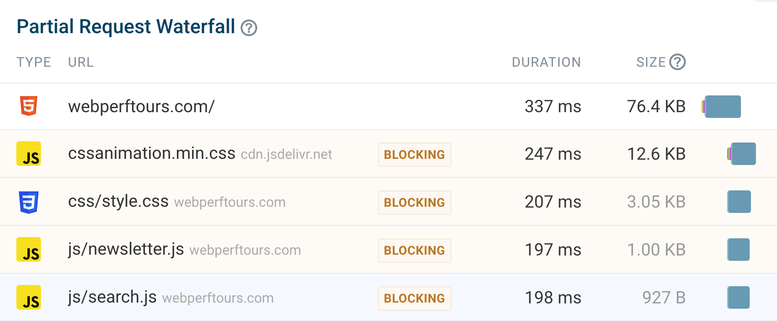Click help icon beside Partial Request Waterfall

pyautogui.click(x=249, y=28)
